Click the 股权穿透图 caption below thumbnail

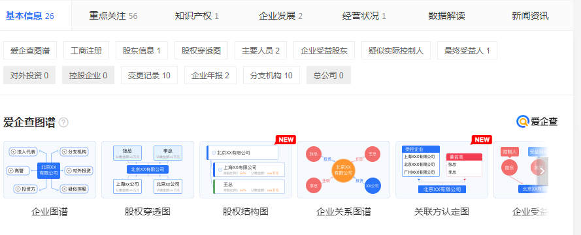tap(148, 211)
